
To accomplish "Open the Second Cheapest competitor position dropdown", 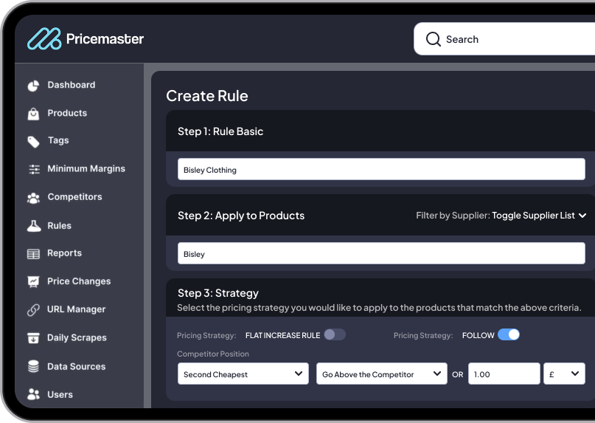I will point(244,374).
